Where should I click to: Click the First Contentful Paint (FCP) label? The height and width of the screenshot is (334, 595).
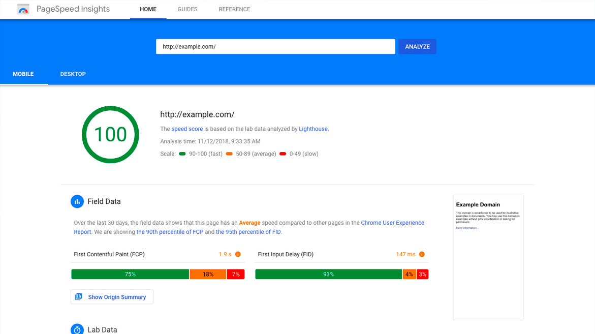(109, 254)
